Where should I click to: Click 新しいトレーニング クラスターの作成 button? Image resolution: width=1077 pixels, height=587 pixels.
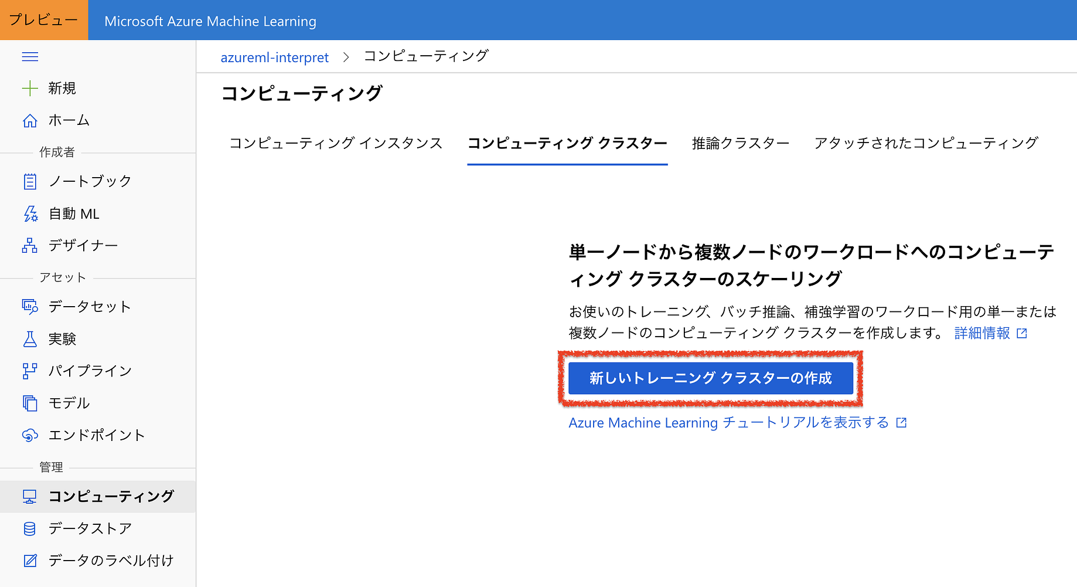(x=711, y=378)
